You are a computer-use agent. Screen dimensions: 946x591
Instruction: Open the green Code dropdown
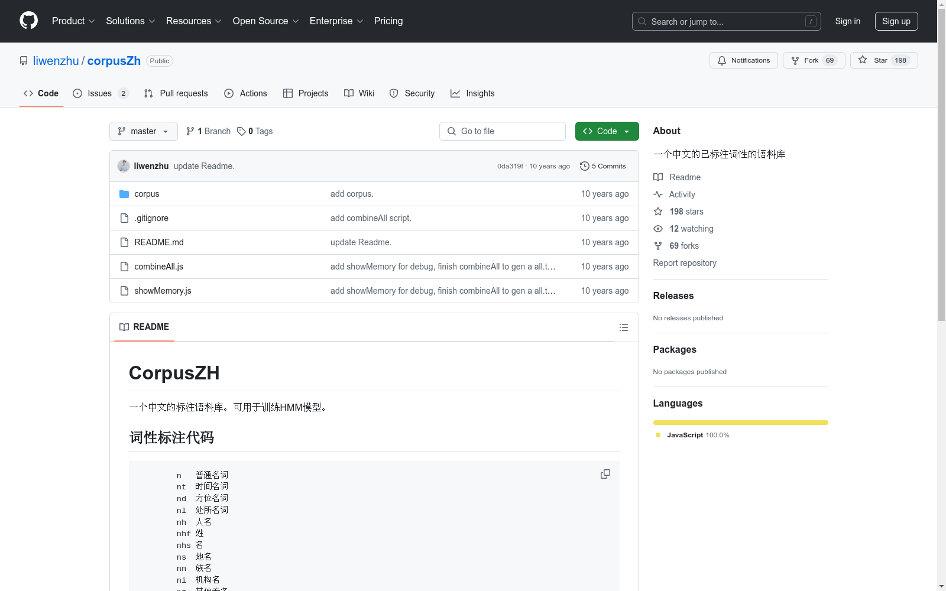pos(607,131)
